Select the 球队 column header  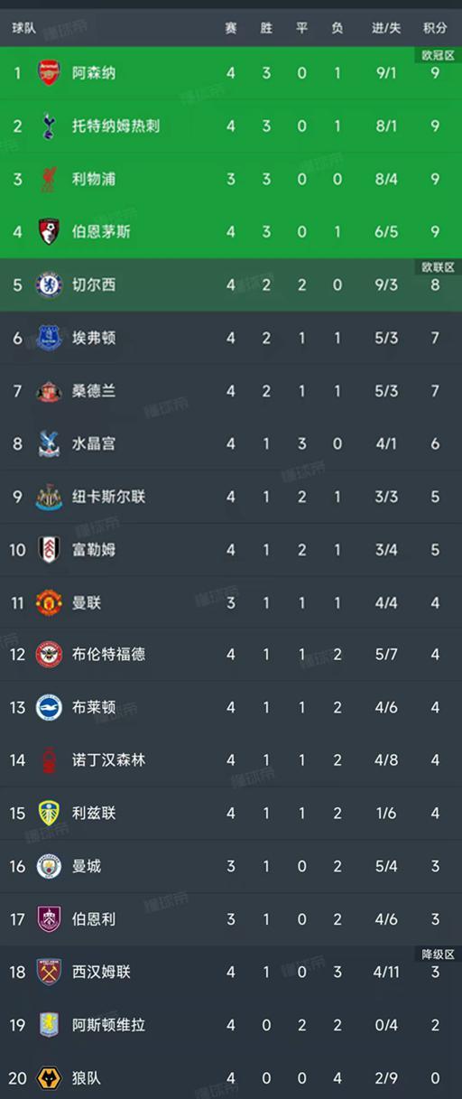pyautogui.click(x=24, y=28)
